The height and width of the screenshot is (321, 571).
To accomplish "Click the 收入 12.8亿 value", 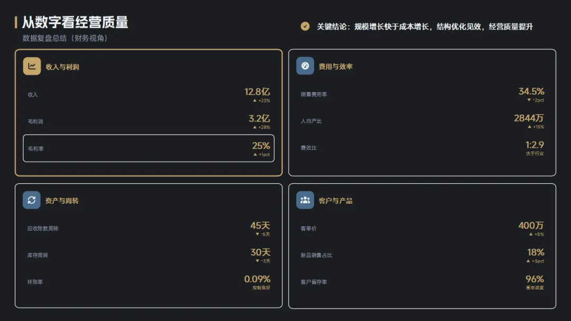I will (257, 92).
